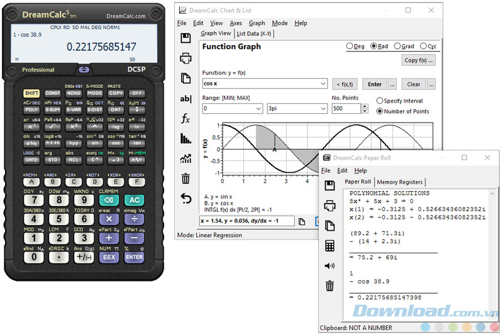Screen dimensions: 503x335
Task: Open the Edit menu in Paper Roll window
Action: pyautogui.click(x=342, y=170)
